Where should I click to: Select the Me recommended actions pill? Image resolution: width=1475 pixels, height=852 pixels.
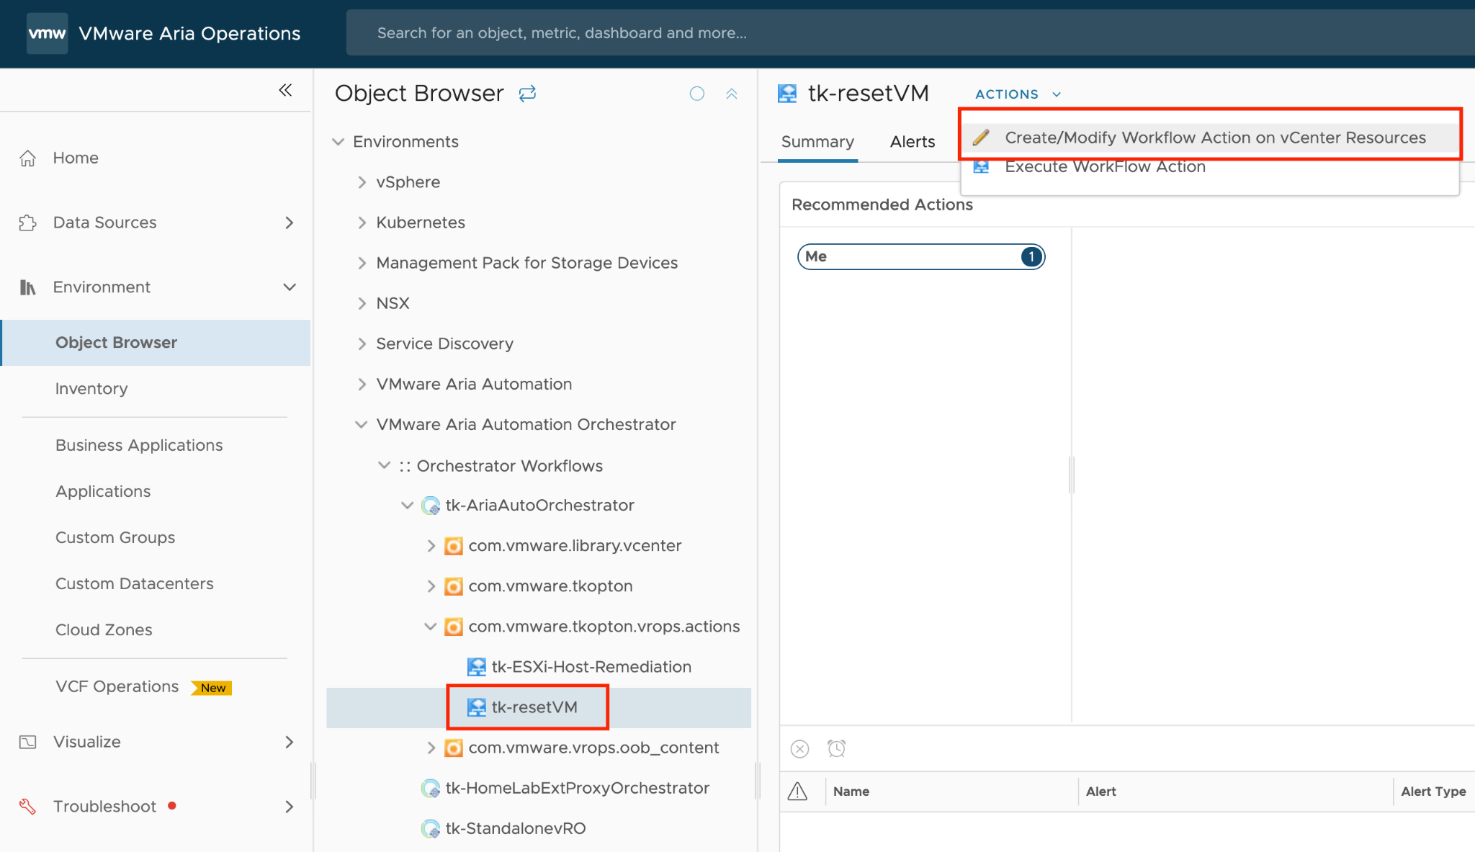921,256
